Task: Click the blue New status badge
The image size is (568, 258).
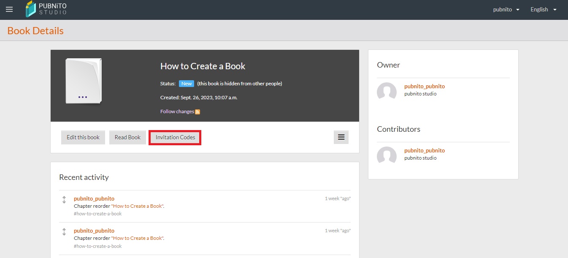Action: (186, 84)
